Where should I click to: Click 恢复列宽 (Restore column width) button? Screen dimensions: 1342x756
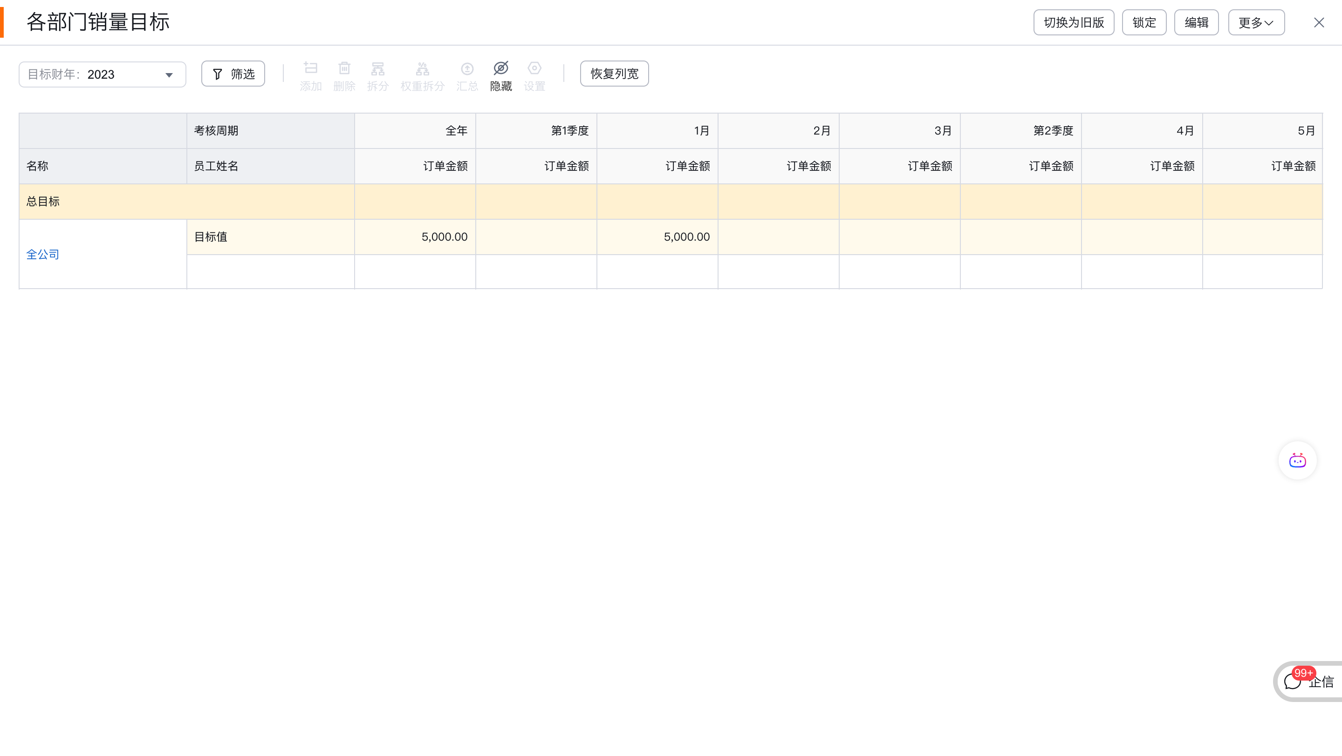(614, 74)
